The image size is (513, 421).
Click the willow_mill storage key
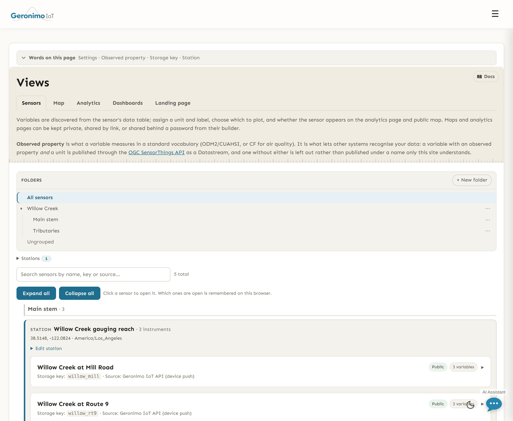click(84, 376)
